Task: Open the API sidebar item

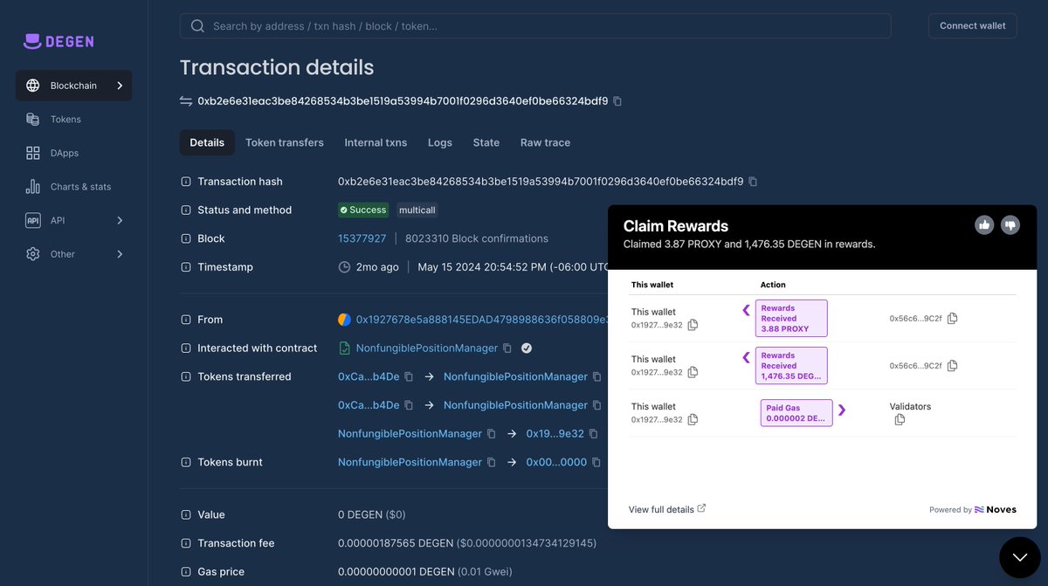Action: point(73,221)
